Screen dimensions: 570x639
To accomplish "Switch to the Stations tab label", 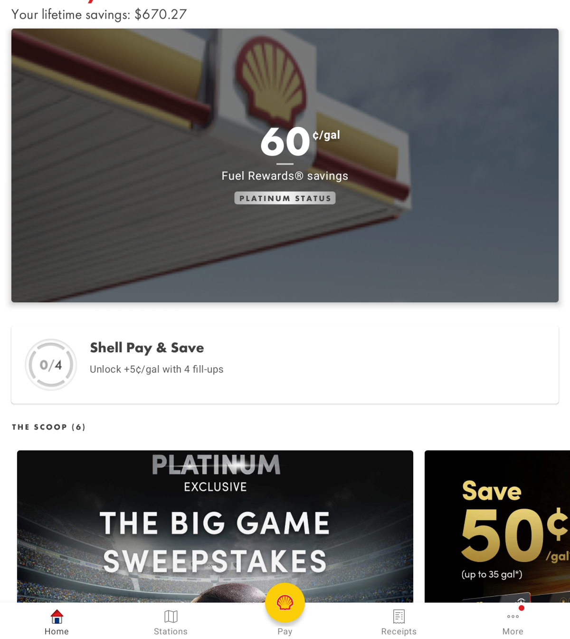I will coord(171,631).
